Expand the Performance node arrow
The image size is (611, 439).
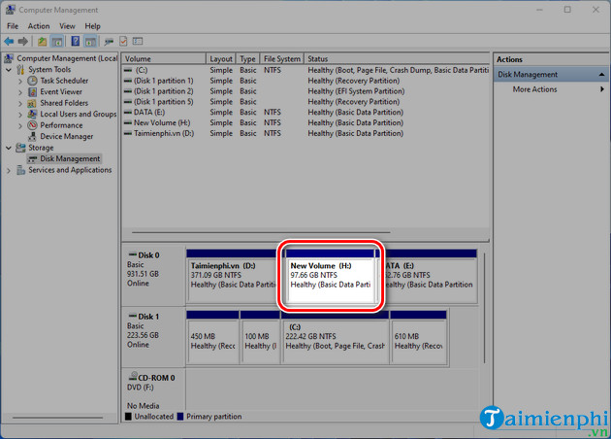[20, 125]
